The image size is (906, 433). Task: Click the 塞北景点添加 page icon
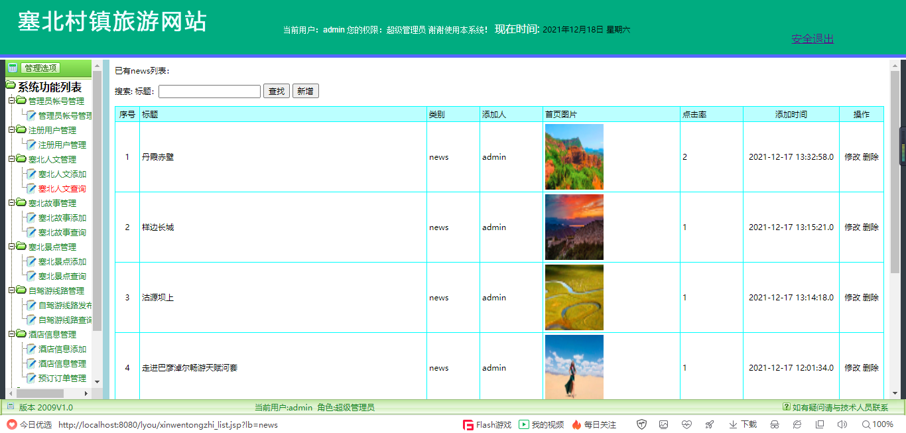click(x=31, y=261)
